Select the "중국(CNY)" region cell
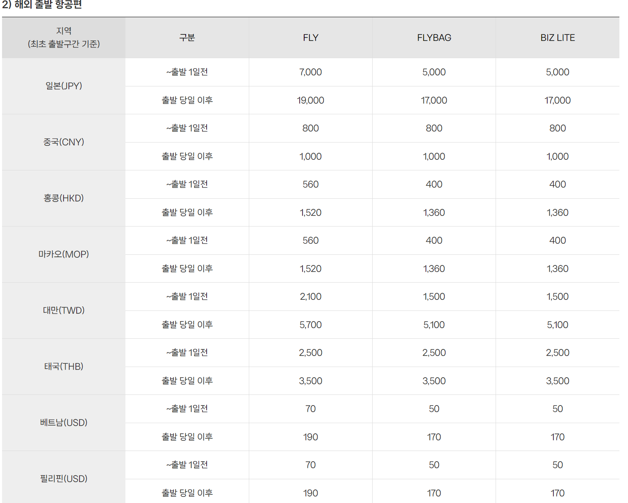The width and height of the screenshot is (628, 503). (64, 142)
